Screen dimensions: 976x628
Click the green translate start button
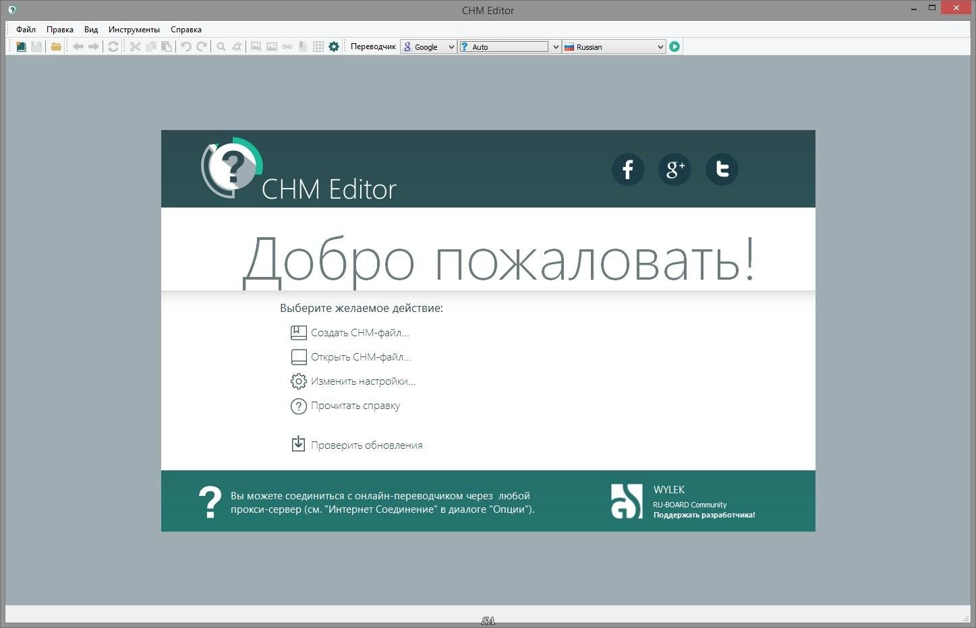pos(674,46)
